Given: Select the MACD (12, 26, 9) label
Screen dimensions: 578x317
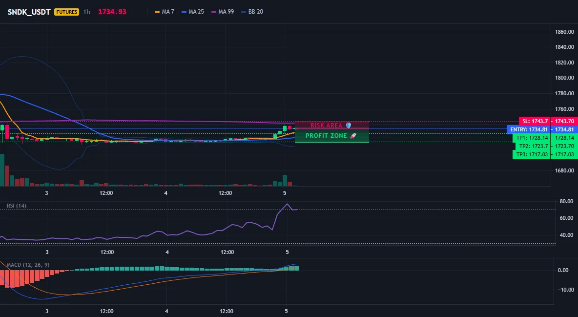Looking at the screenshot, I should [28, 265].
